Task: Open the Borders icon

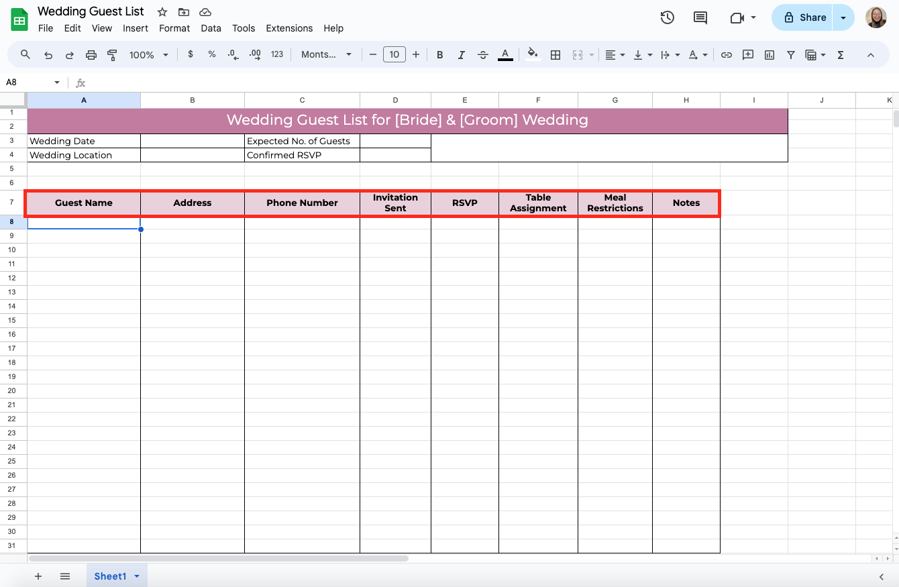Action: (556, 54)
